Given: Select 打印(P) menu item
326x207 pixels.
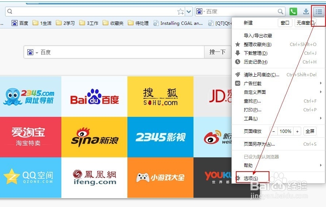Looking at the screenshot, I should click(278, 110).
